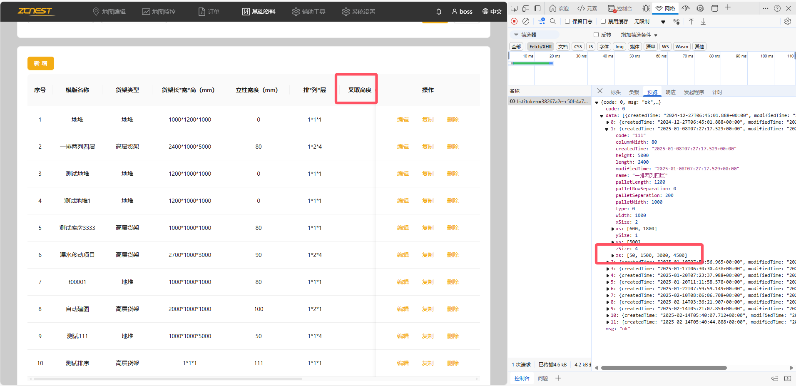
Task: Click 编辑 for the 自动建图 row
Action: pyautogui.click(x=403, y=309)
